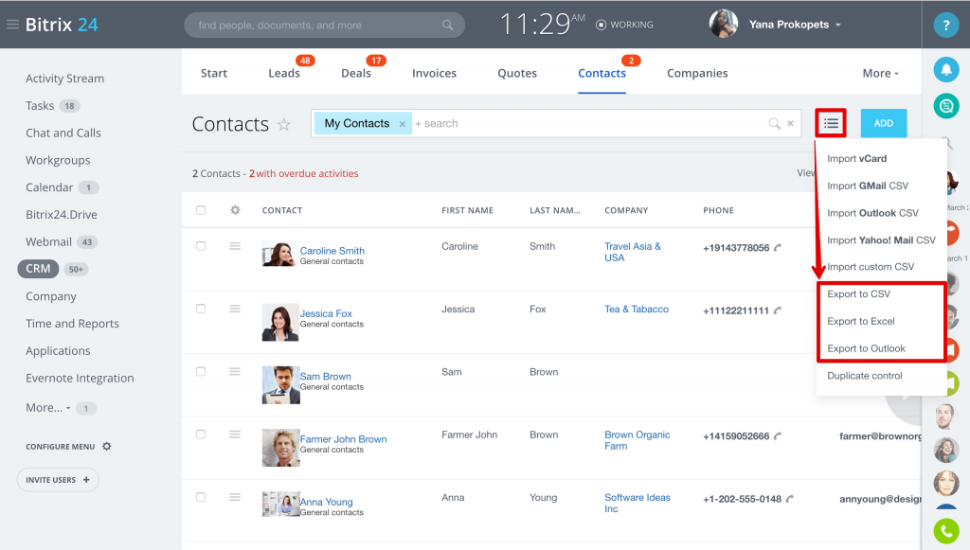Check the Farmer John Brown row checkbox

click(201, 435)
